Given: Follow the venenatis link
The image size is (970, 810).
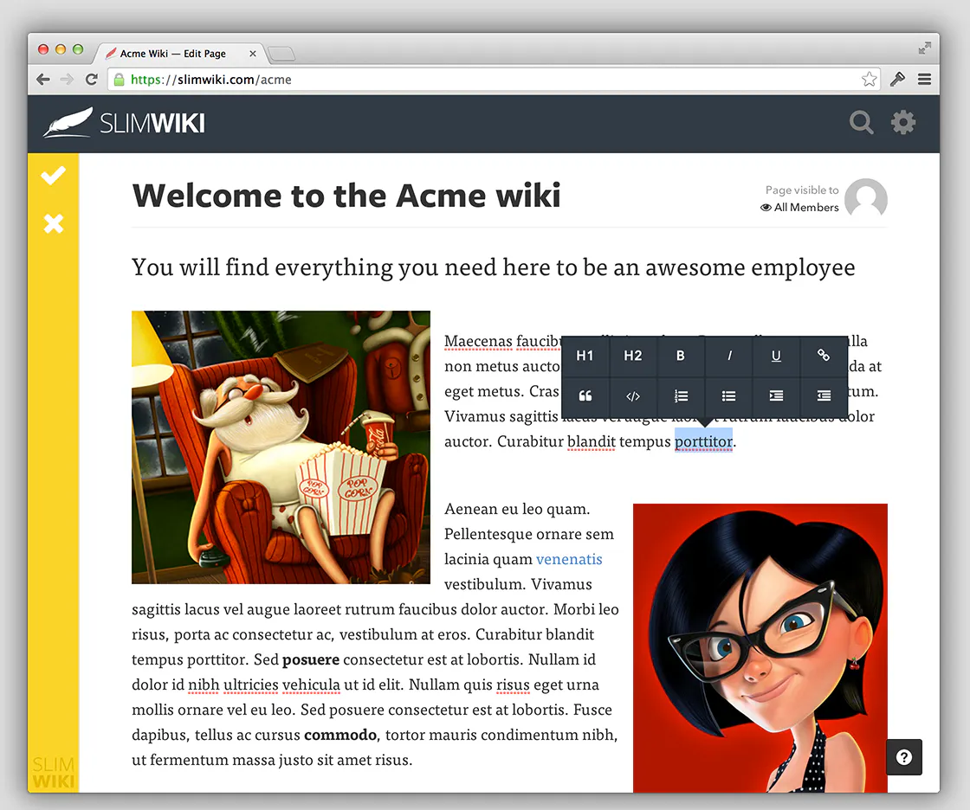Looking at the screenshot, I should tap(569, 559).
